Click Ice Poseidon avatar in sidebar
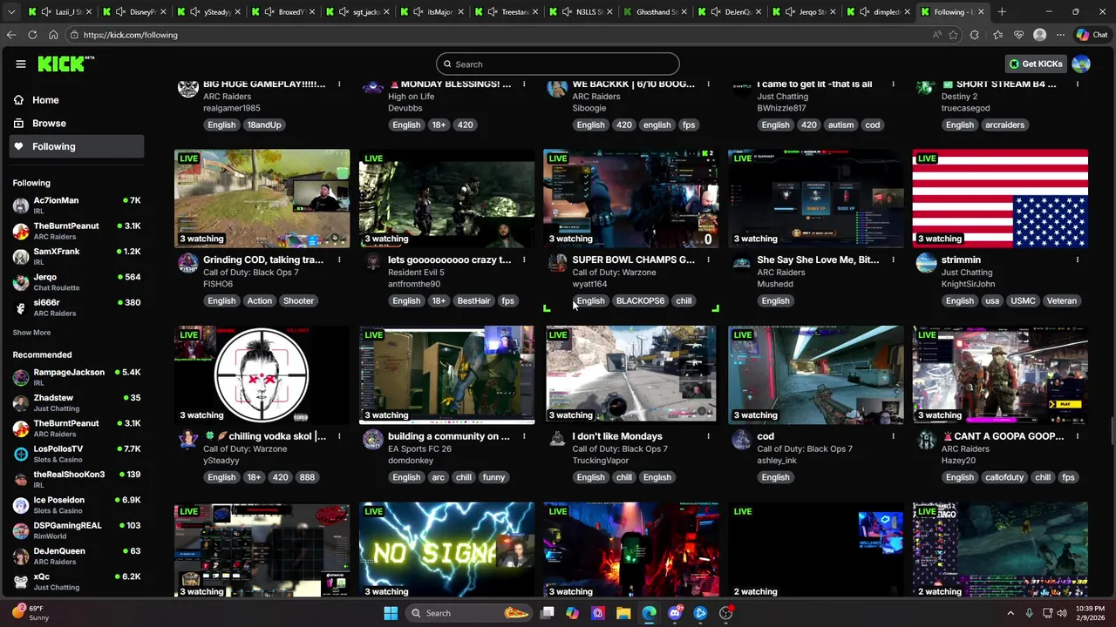 click(x=21, y=505)
